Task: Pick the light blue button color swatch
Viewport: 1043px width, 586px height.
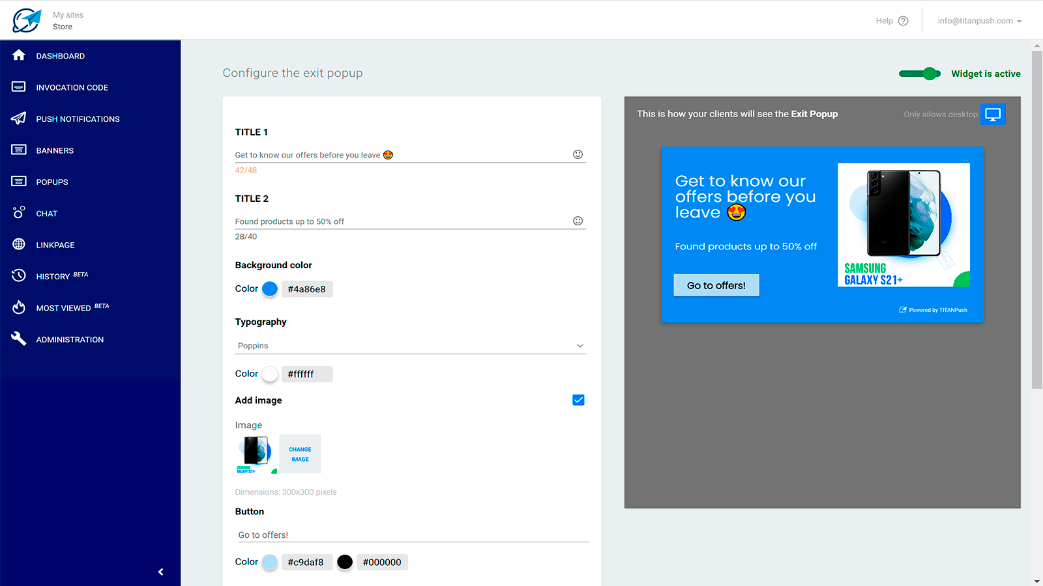Action: click(x=270, y=562)
